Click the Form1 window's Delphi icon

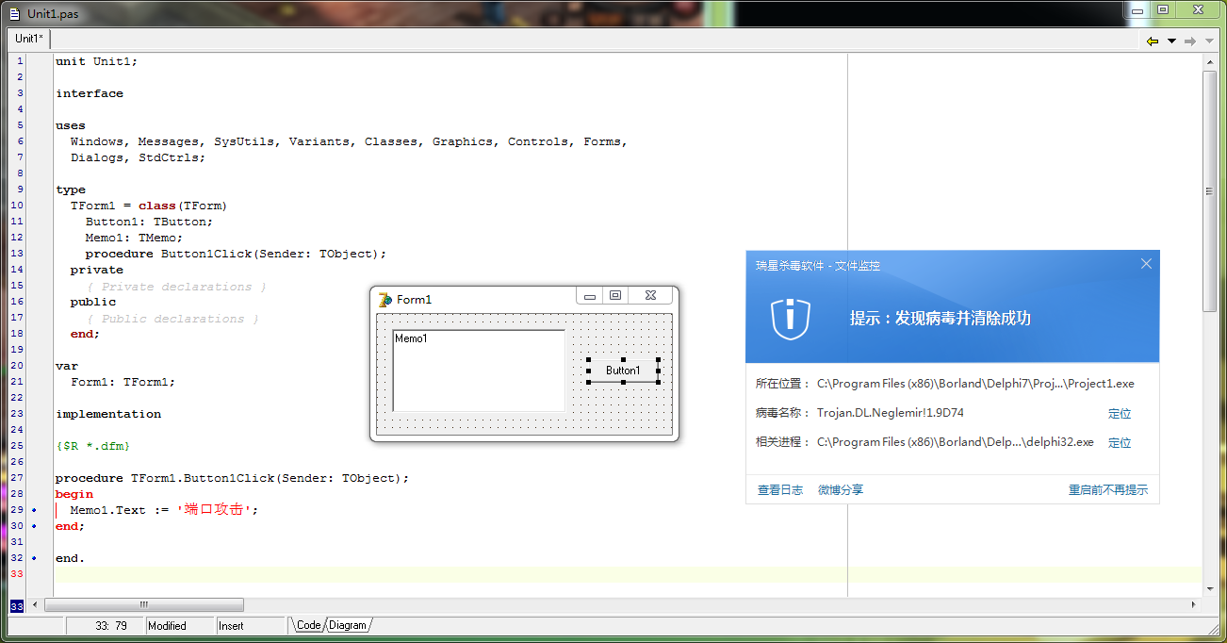coord(384,299)
